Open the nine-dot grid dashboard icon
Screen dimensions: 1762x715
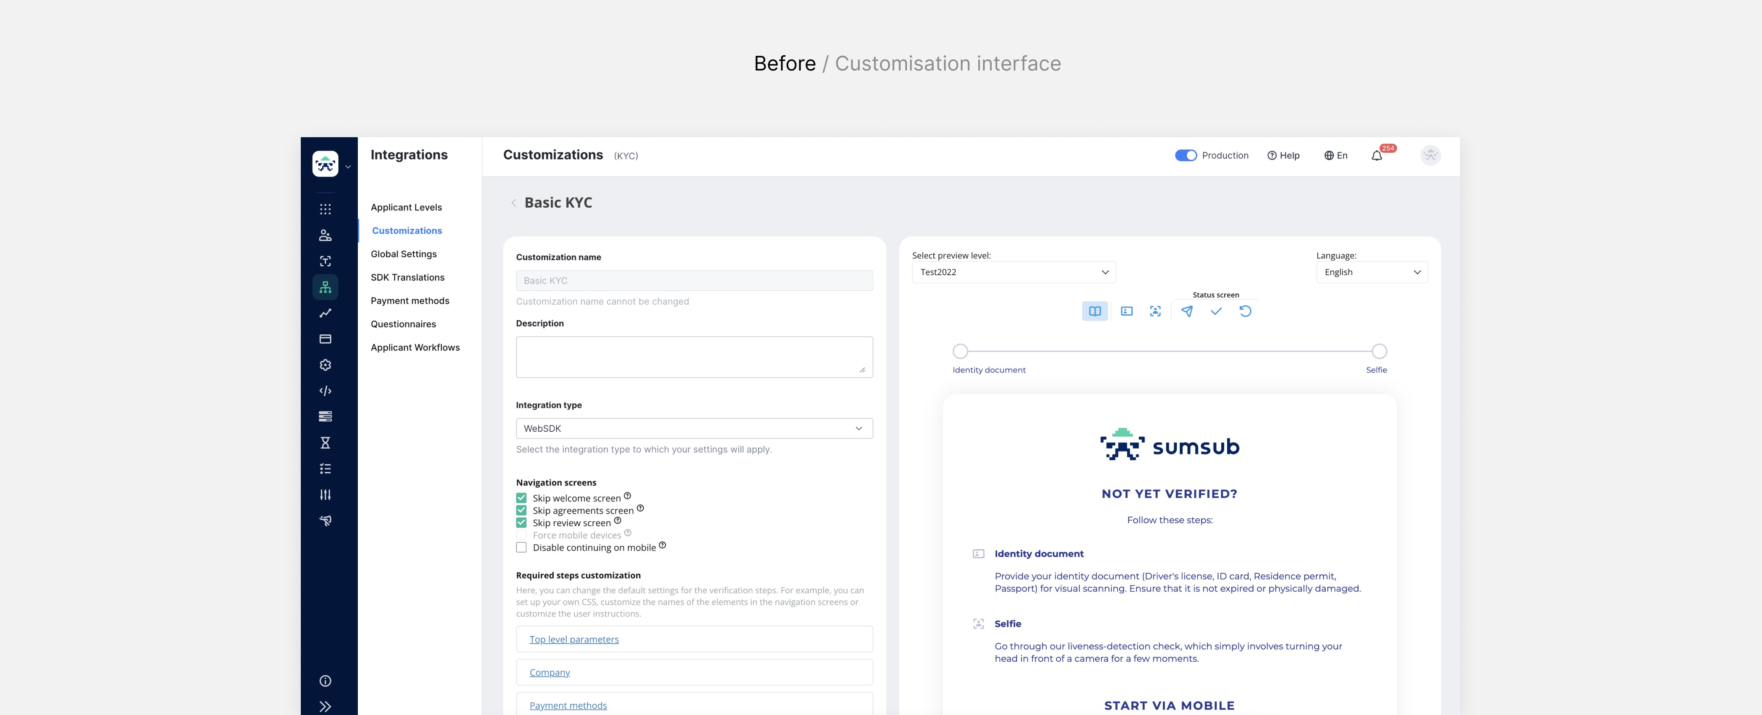(x=326, y=209)
